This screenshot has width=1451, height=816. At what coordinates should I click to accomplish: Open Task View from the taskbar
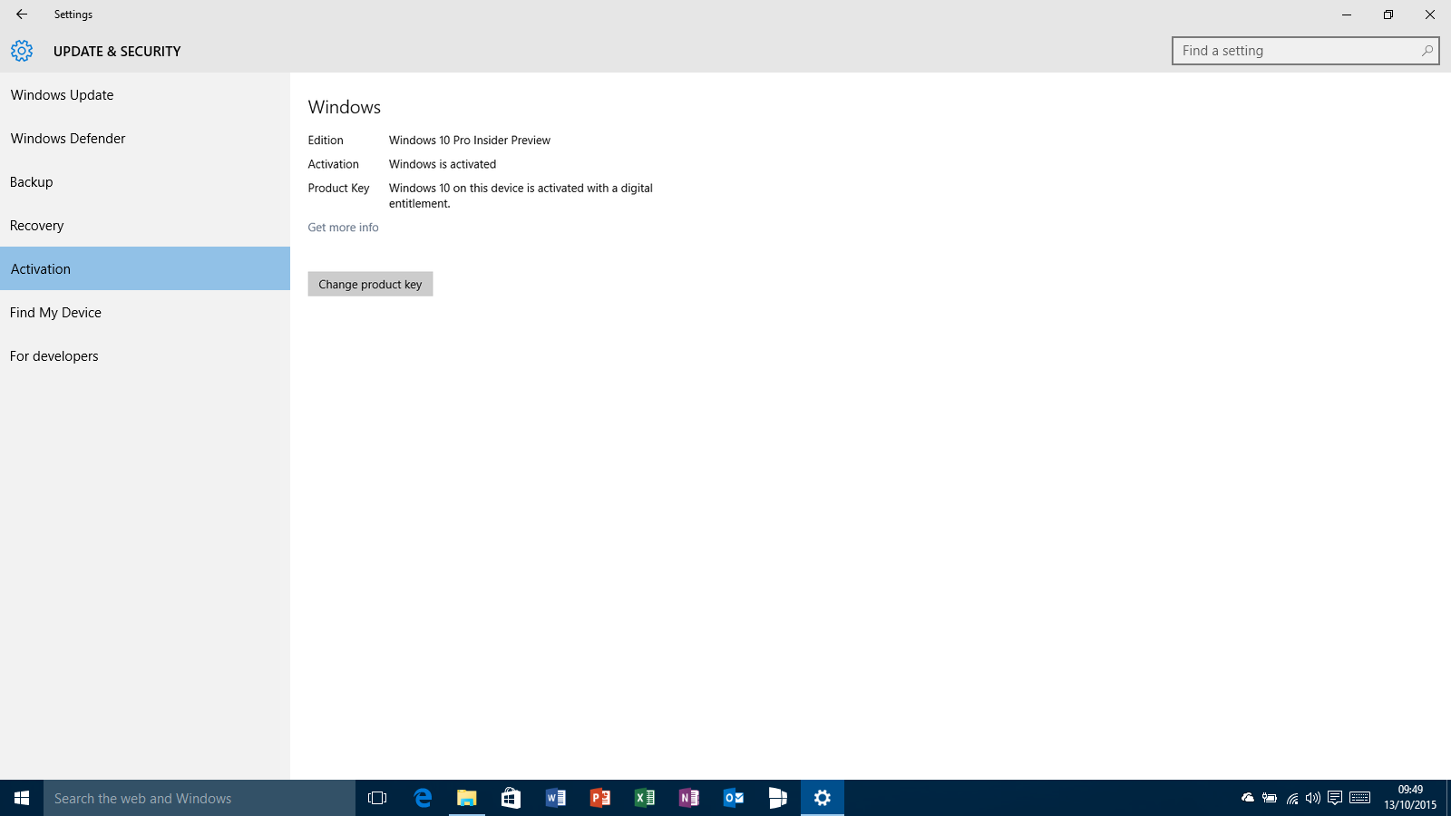click(x=377, y=798)
